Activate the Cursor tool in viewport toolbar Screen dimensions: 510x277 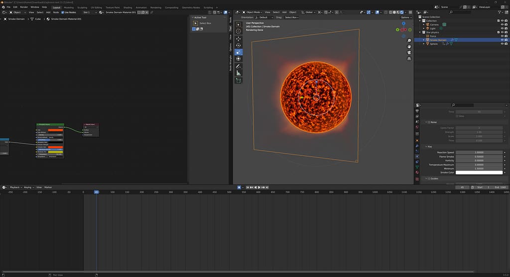coord(238,31)
